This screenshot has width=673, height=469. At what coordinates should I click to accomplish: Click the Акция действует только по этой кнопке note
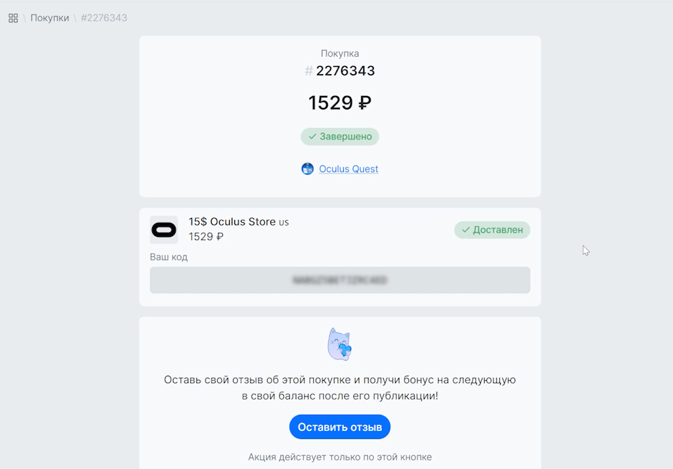click(x=340, y=457)
